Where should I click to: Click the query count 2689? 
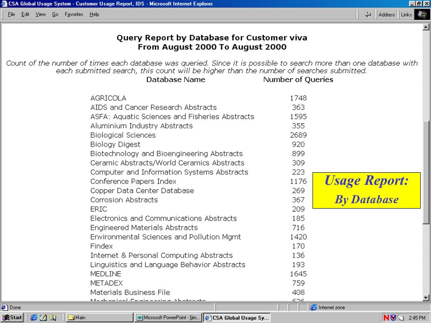tap(298, 135)
